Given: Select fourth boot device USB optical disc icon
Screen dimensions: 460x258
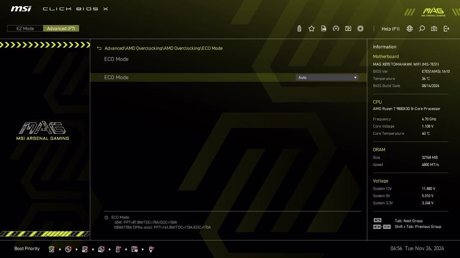Looking at the screenshot, I should click(101, 249).
